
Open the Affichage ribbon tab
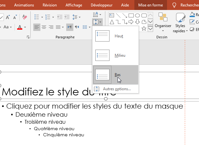pyautogui.click(x=74, y=5)
